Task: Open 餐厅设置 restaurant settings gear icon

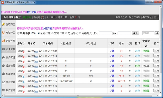Action: click(4, 66)
